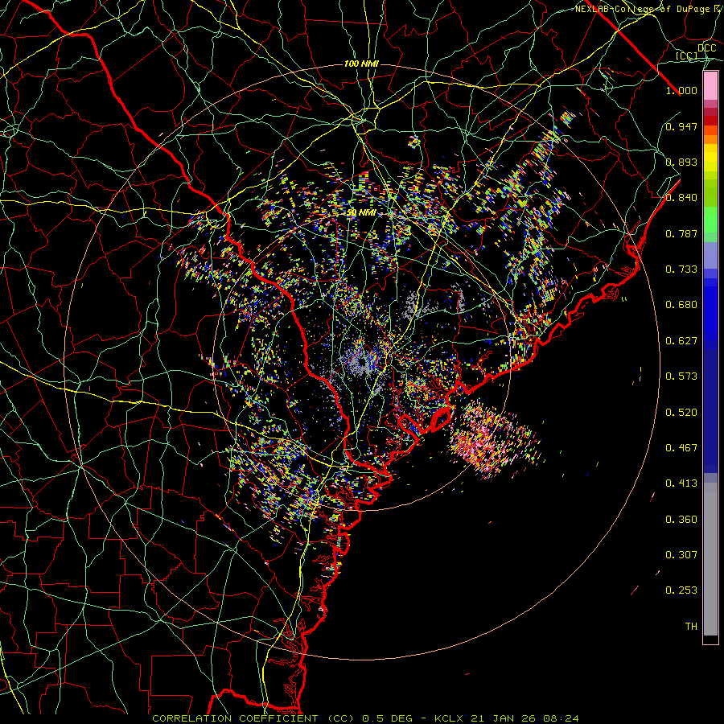This screenshot has width=724, height=724.
Task: Click the DCC product label
Action: click(707, 48)
